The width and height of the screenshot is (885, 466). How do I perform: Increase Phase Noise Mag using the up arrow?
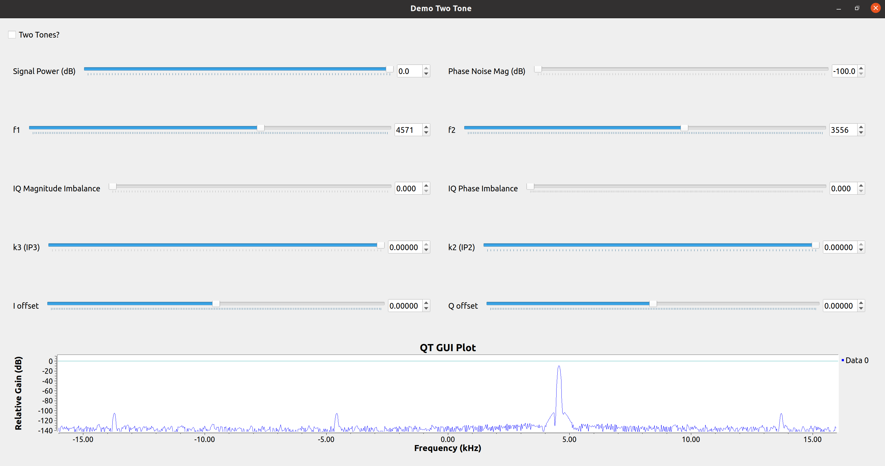(861, 68)
